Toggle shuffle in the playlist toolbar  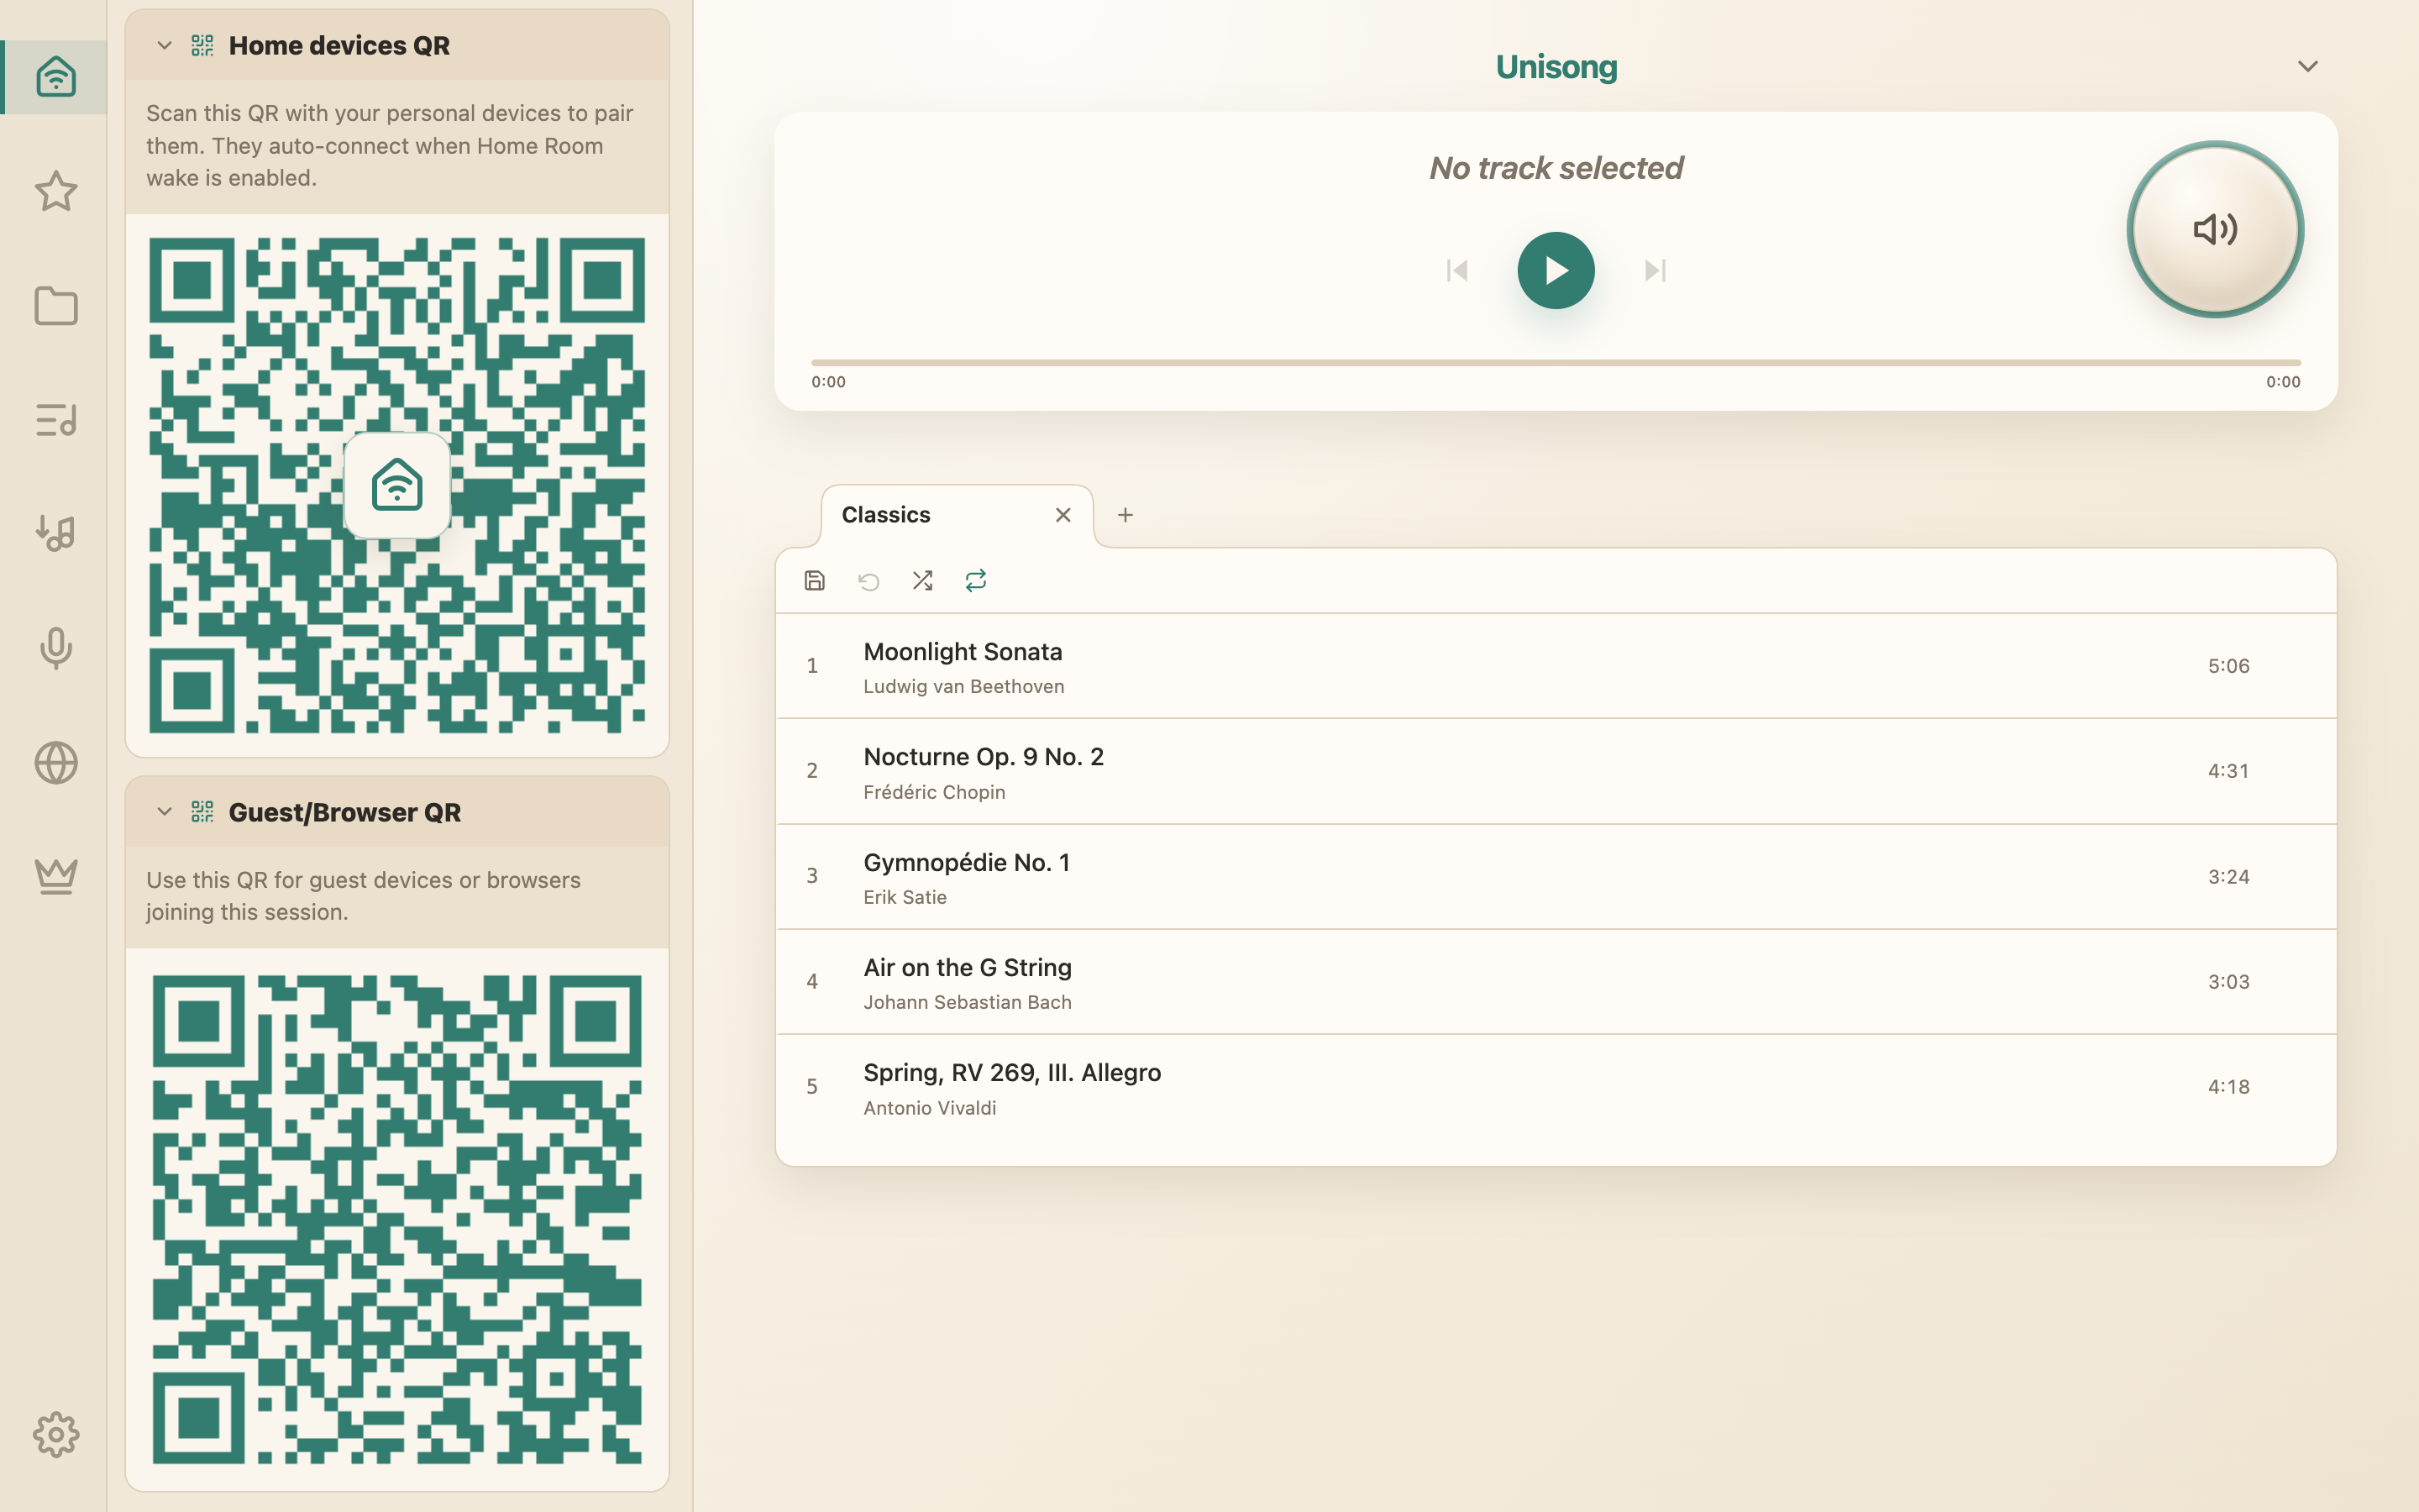pos(922,581)
